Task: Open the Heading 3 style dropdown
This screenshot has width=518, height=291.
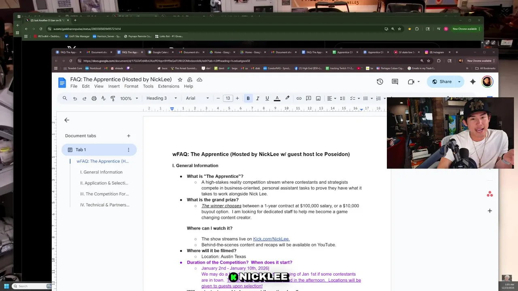Action: point(161,98)
